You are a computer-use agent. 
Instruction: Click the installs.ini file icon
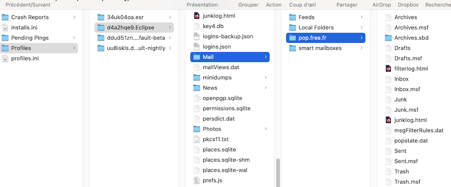[5, 28]
